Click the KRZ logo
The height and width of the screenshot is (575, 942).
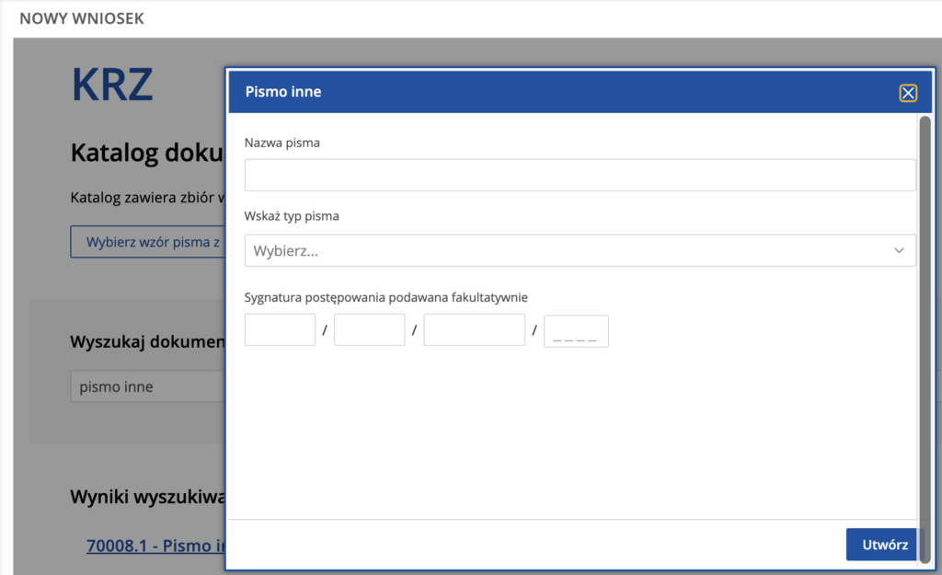(112, 86)
